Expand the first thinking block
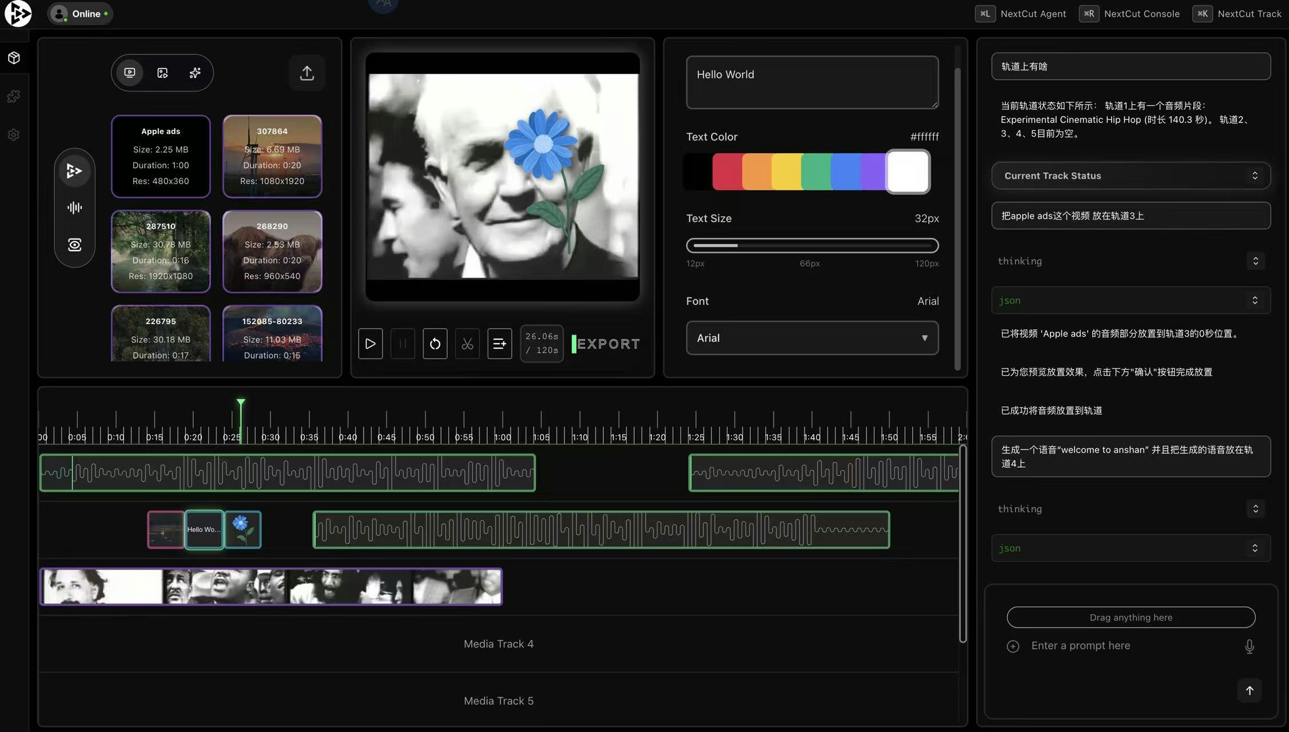 (1255, 261)
